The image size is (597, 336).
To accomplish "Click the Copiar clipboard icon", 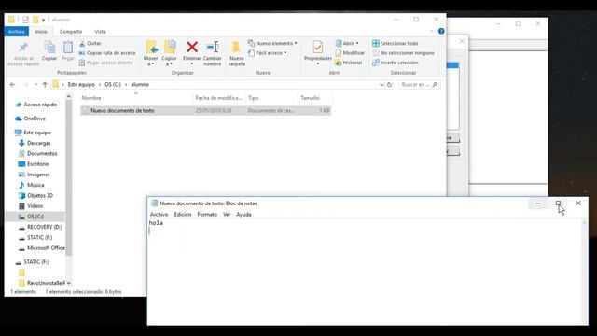I will coord(49,48).
